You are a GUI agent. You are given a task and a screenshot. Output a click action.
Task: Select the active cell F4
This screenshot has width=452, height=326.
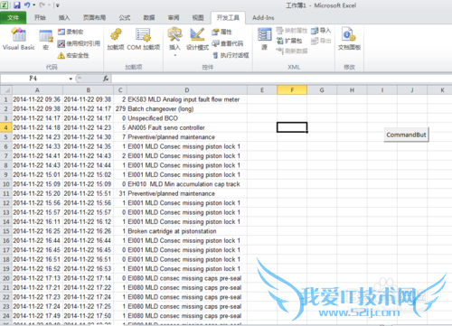click(x=292, y=127)
